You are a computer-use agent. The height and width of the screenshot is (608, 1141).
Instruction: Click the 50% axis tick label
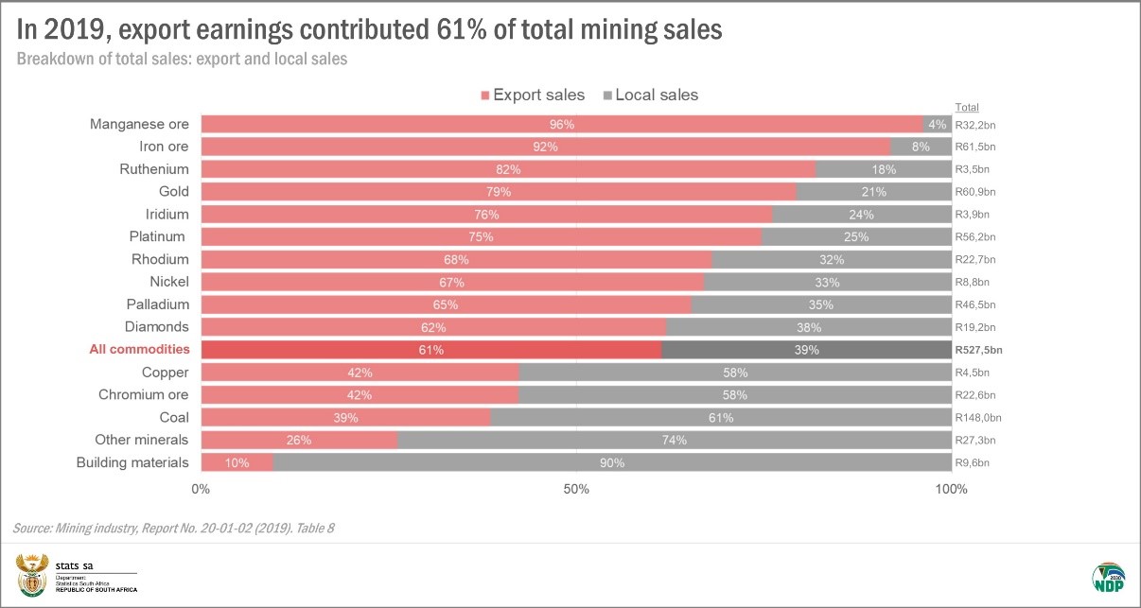[576, 489]
